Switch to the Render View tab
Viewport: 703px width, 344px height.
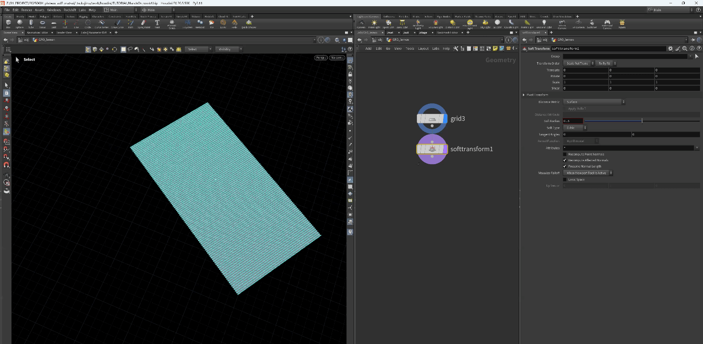64,33
